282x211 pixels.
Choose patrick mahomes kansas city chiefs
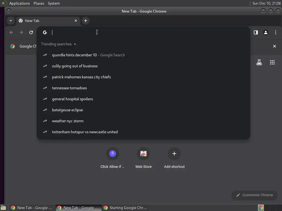(143, 77)
